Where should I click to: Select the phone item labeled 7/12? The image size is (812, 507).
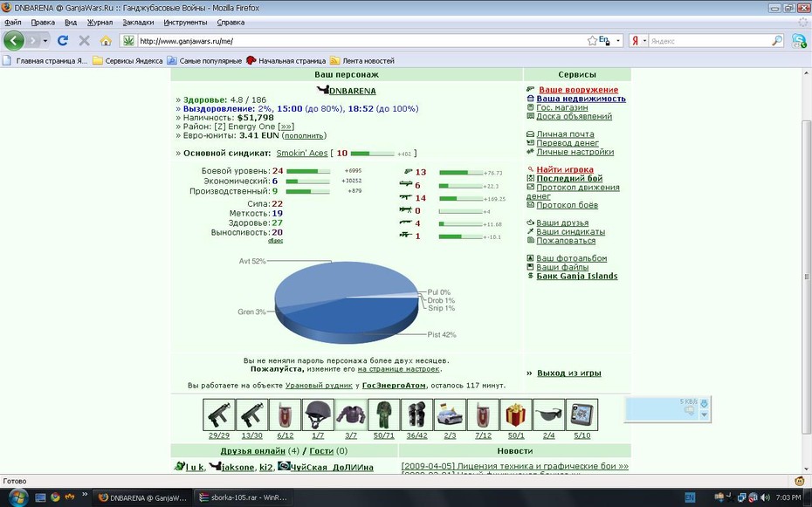(483, 415)
